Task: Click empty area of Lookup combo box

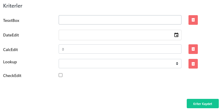Action: 116,64
